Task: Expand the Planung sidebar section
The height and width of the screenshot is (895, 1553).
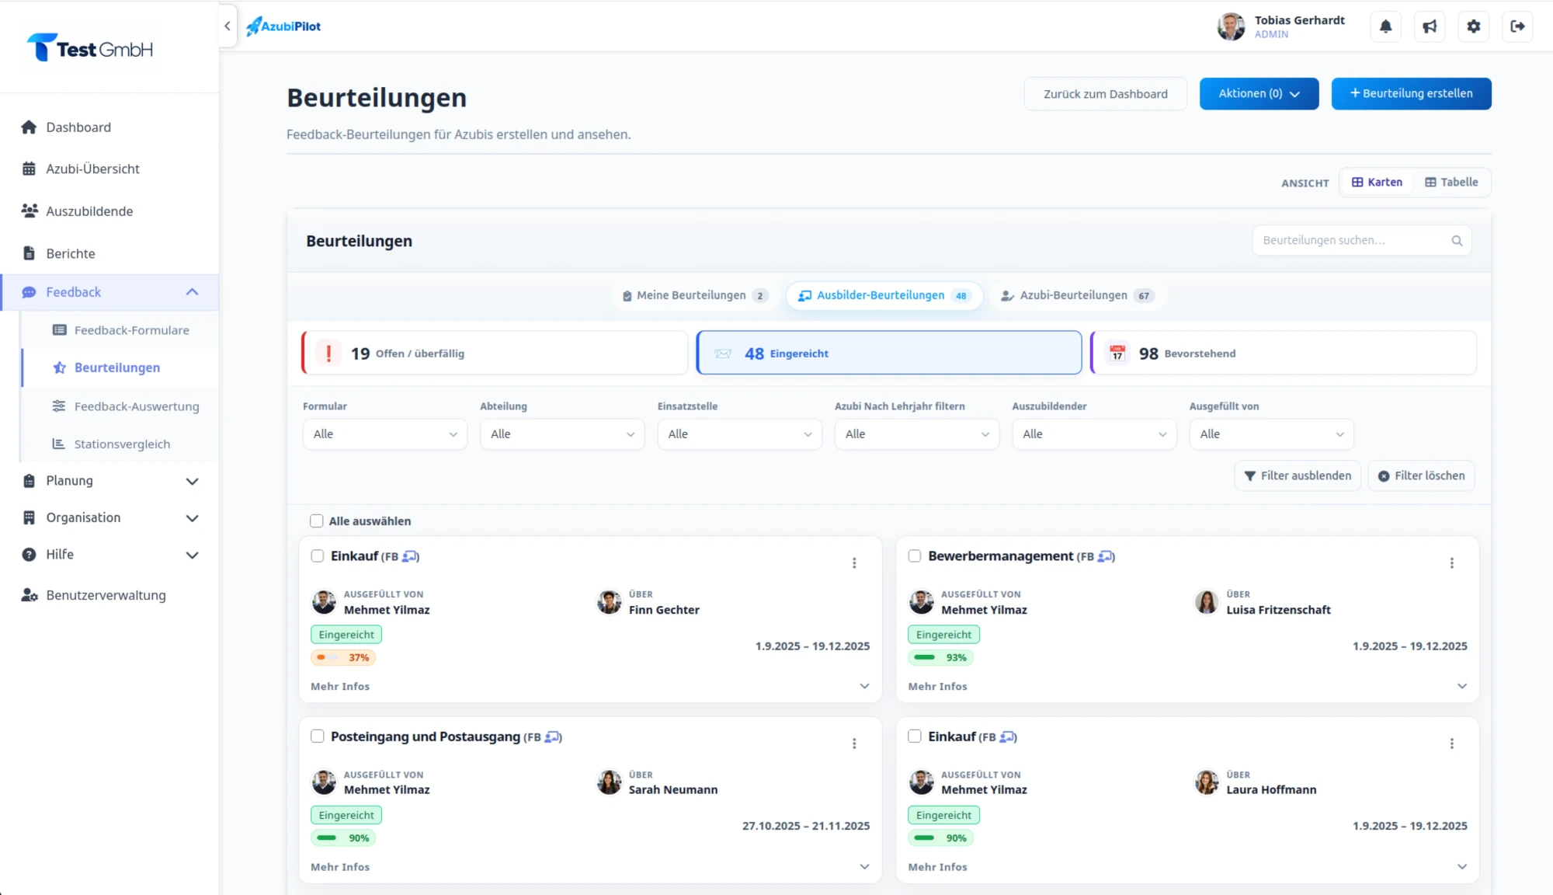Action: 109,481
